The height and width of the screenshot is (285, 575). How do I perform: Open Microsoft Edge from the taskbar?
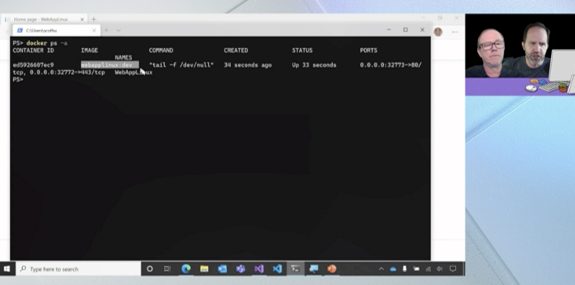pos(186,269)
